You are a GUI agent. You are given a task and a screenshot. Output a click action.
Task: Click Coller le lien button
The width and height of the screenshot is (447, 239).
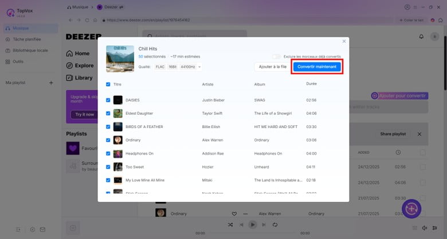(x=411, y=20)
